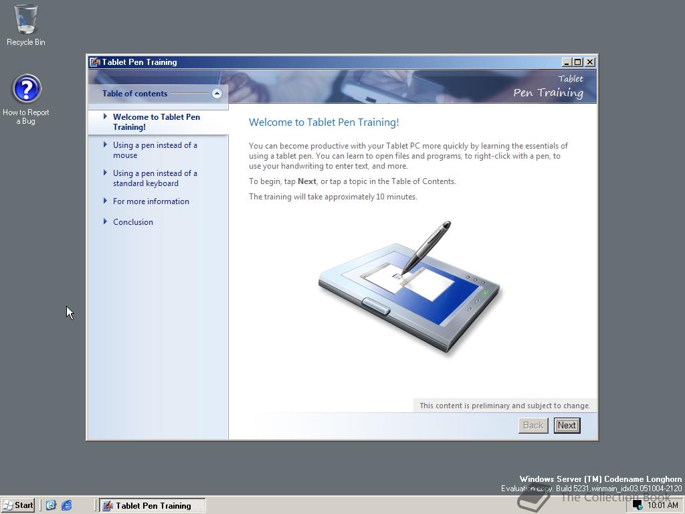The image size is (685, 514).
Task: Open the For more information topic
Action: point(151,201)
